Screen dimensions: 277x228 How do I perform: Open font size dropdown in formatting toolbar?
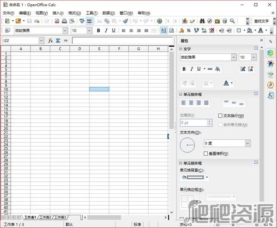[90, 31]
